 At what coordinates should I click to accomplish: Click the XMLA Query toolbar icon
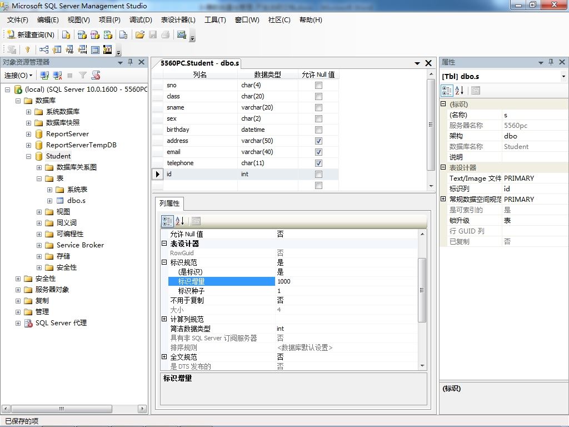[x=108, y=35]
